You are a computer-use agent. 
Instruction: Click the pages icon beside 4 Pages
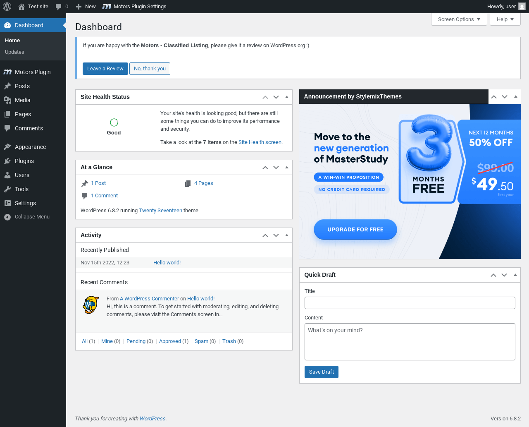tap(188, 183)
